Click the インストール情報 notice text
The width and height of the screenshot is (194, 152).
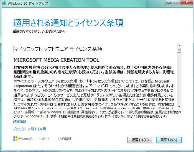97,114
